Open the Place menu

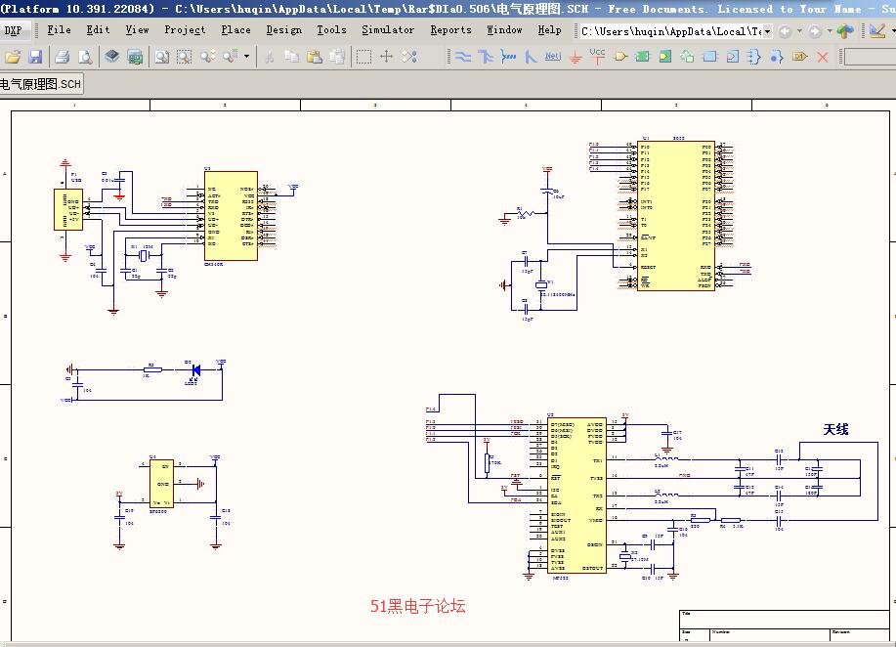235,30
